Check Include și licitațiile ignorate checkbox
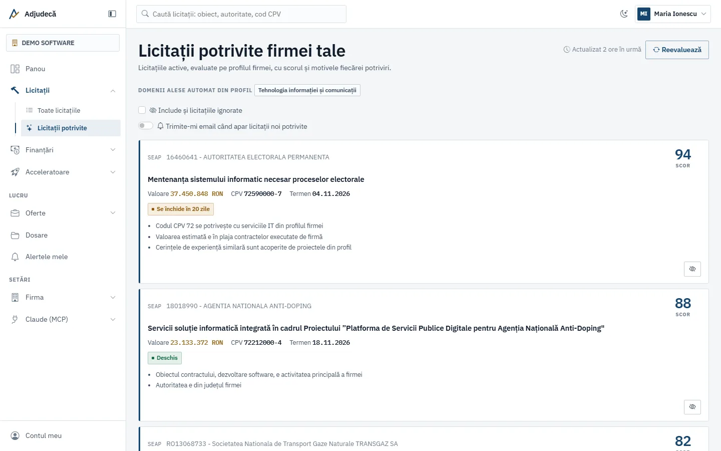Screen dimensions: 721x451 point(142,110)
